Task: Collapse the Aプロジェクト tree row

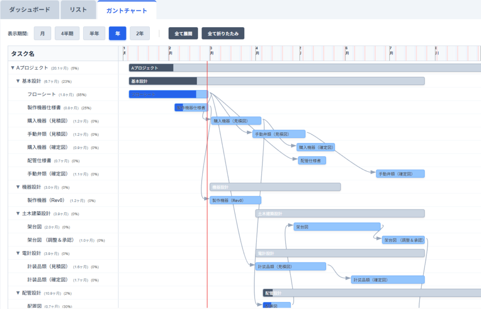Action: tap(13, 68)
